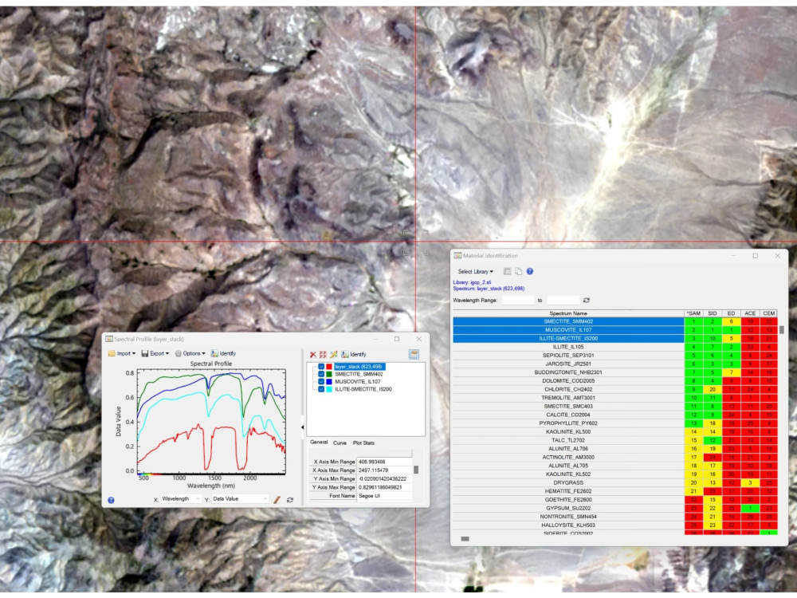This screenshot has width=797, height=598.
Task: Switch to the Curve tab
Action: click(x=340, y=443)
